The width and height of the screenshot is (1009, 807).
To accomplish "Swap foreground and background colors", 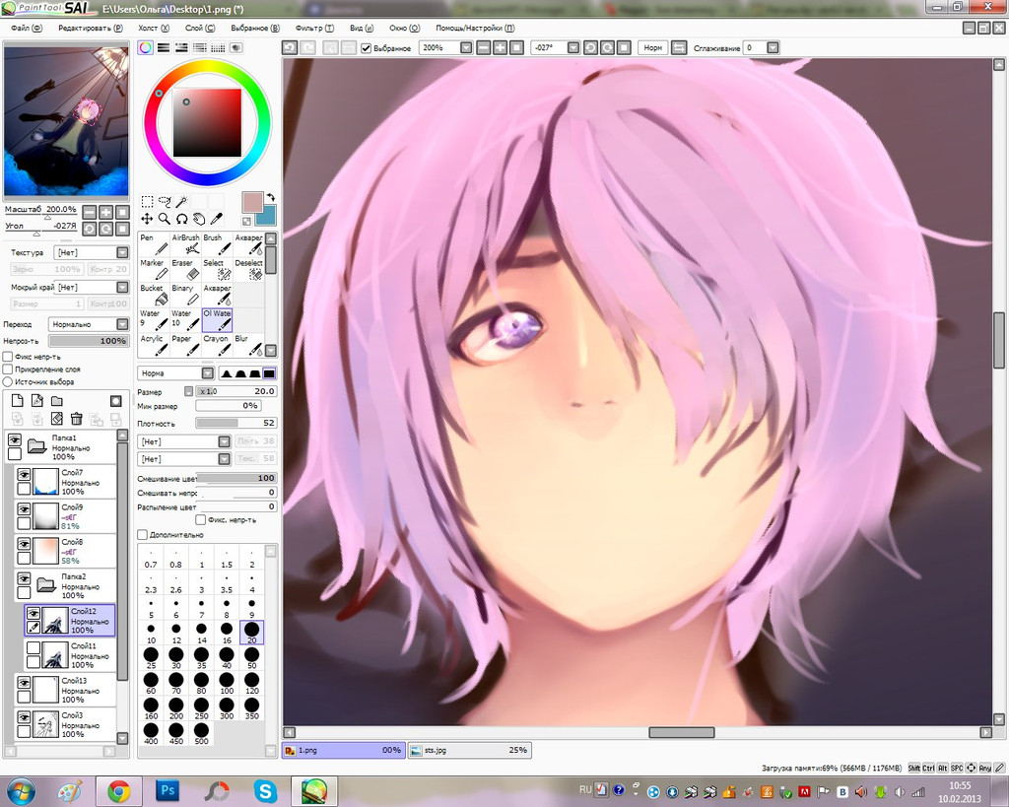I will 271,198.
